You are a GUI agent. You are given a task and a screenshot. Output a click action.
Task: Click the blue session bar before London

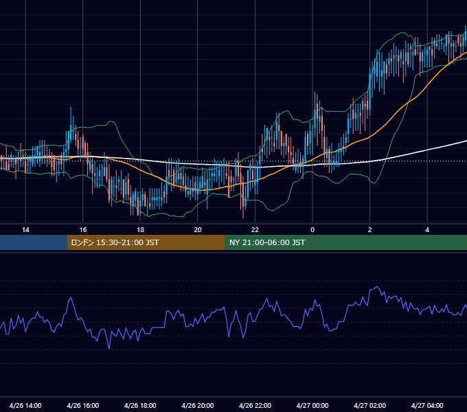coord(34,242)
